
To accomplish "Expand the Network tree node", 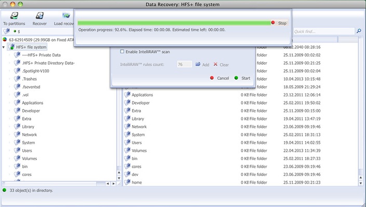I will coord(9,135).
